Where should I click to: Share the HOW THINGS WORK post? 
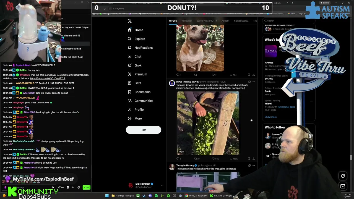(253, 159)
